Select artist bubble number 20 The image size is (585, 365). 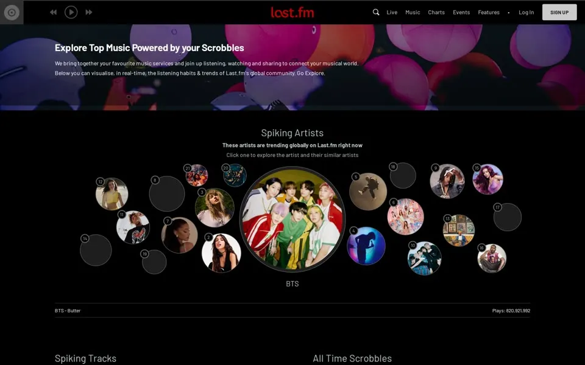[x=235, y=175]
